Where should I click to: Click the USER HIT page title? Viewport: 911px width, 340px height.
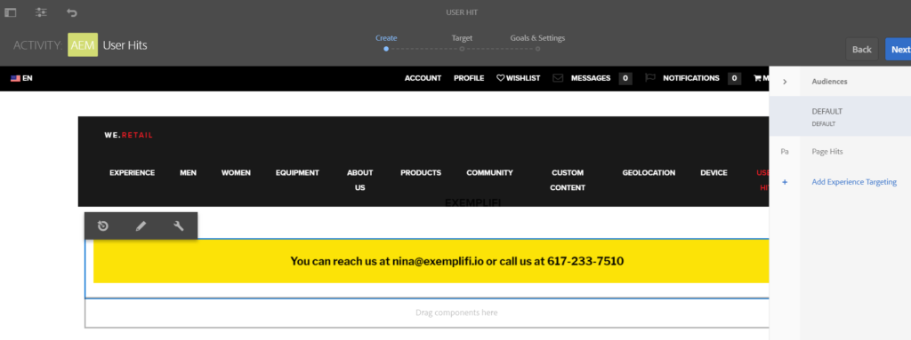tap(462, 12)
